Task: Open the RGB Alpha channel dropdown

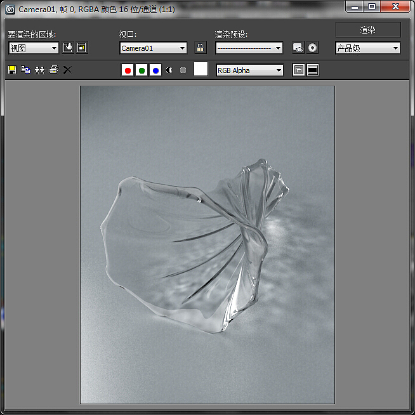Action: click(249, 70)
